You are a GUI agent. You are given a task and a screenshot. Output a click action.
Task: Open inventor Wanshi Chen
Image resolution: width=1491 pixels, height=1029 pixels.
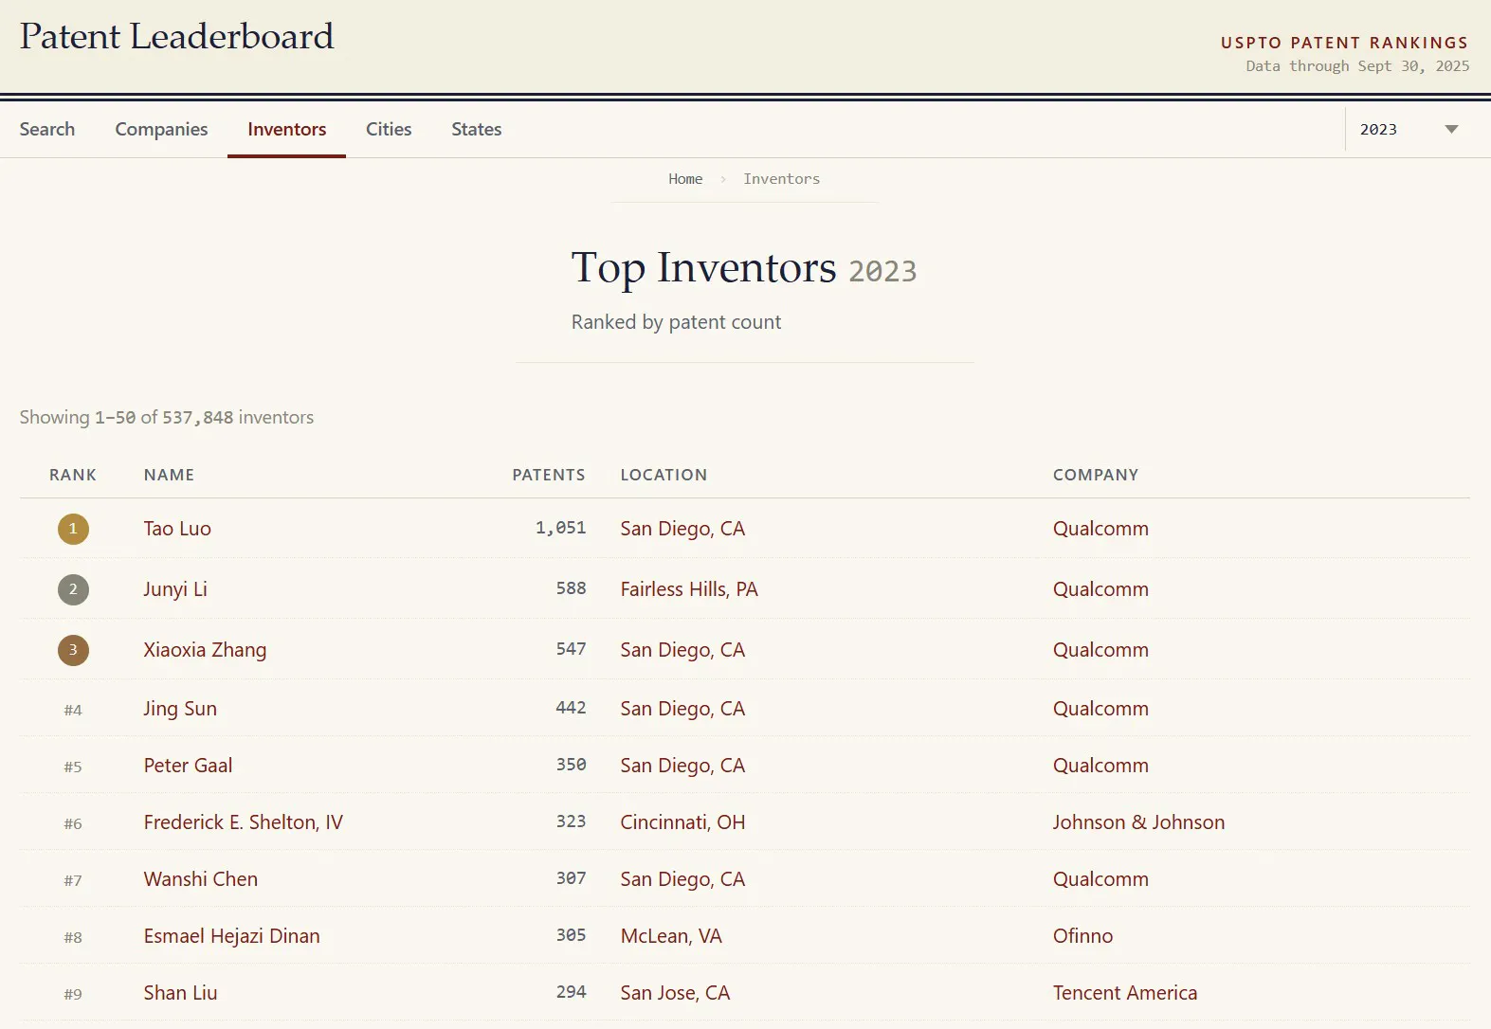tap(201, 879)
